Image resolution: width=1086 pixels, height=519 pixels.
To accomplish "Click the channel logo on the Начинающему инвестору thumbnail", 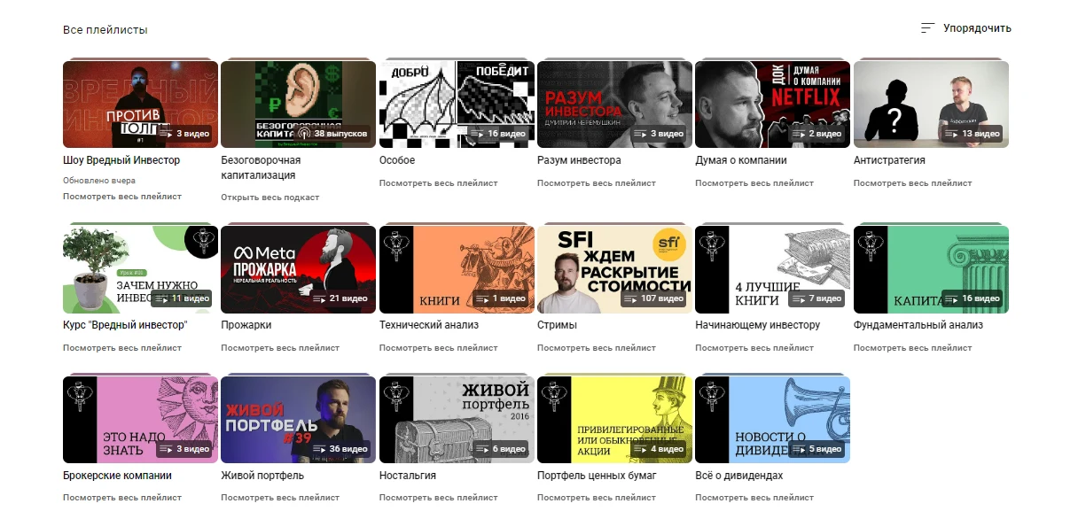I will (711, 243).
